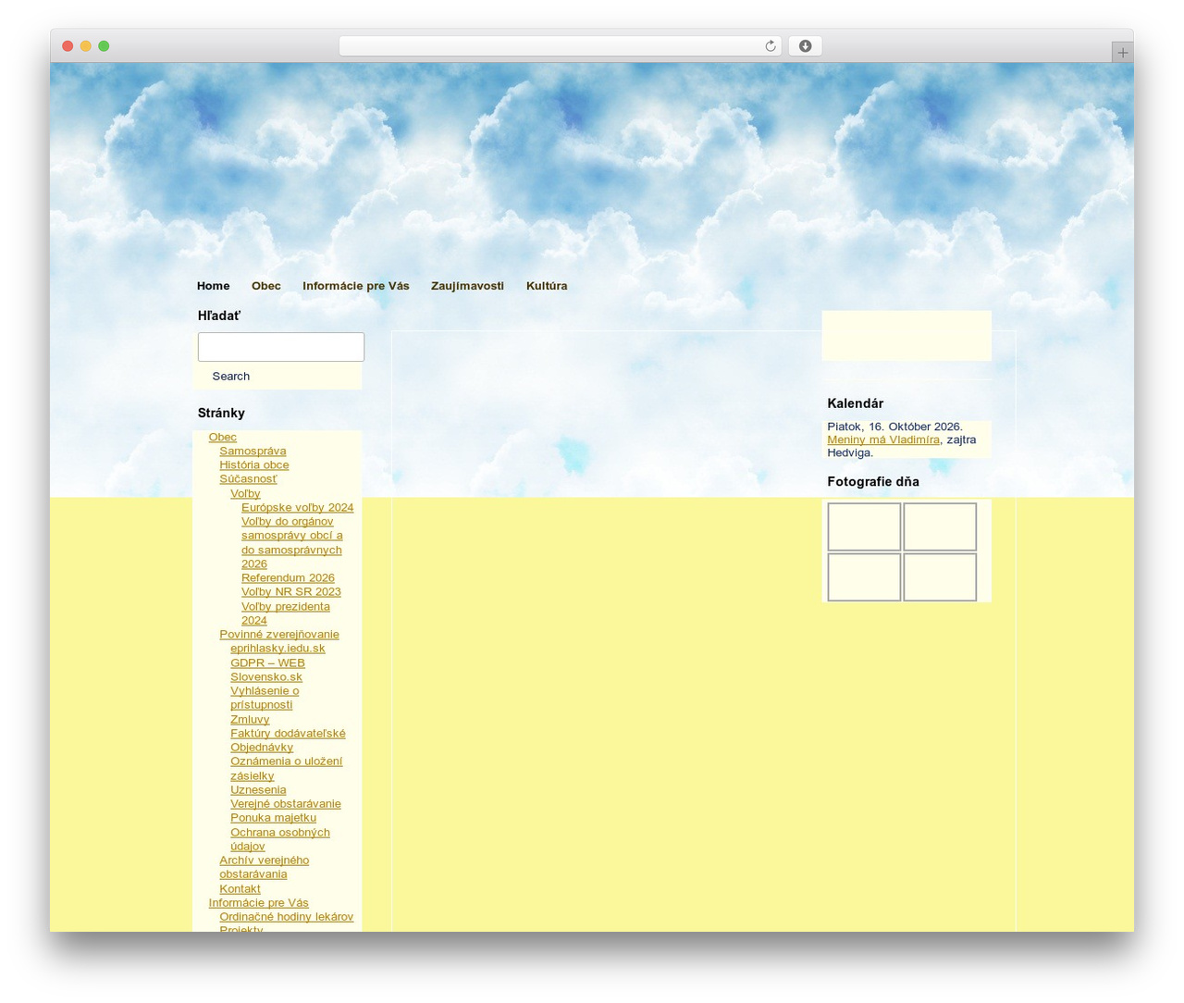
Task: Go to Povinné zverejňovanie
Action: click(x=279, y=634)
